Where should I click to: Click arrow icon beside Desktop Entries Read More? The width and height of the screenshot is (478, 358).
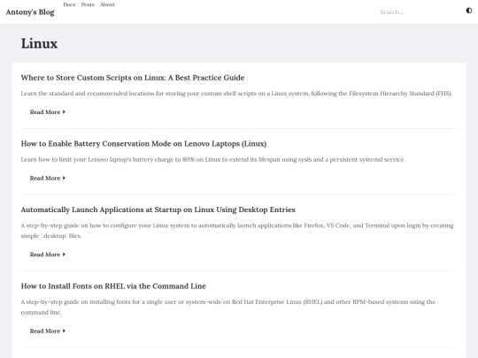[64, 255]
